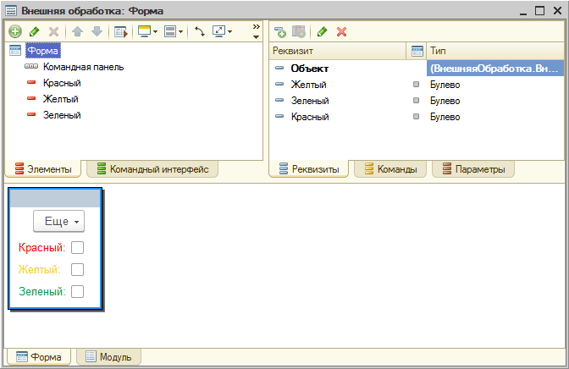Click the red X delete icon in the requisites toolbar
Image resolution: width=569 pixels, height=369 pixels.
pyautogui.click(x=342, y=31)
